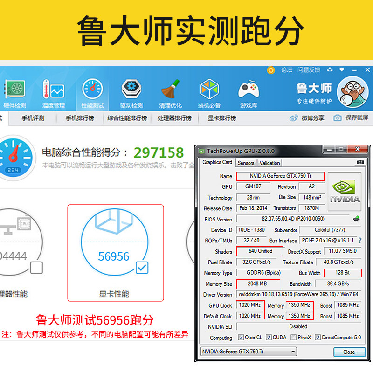
Task: Switch to 综合性能排行榜 tab
Action: coord(127,118)
